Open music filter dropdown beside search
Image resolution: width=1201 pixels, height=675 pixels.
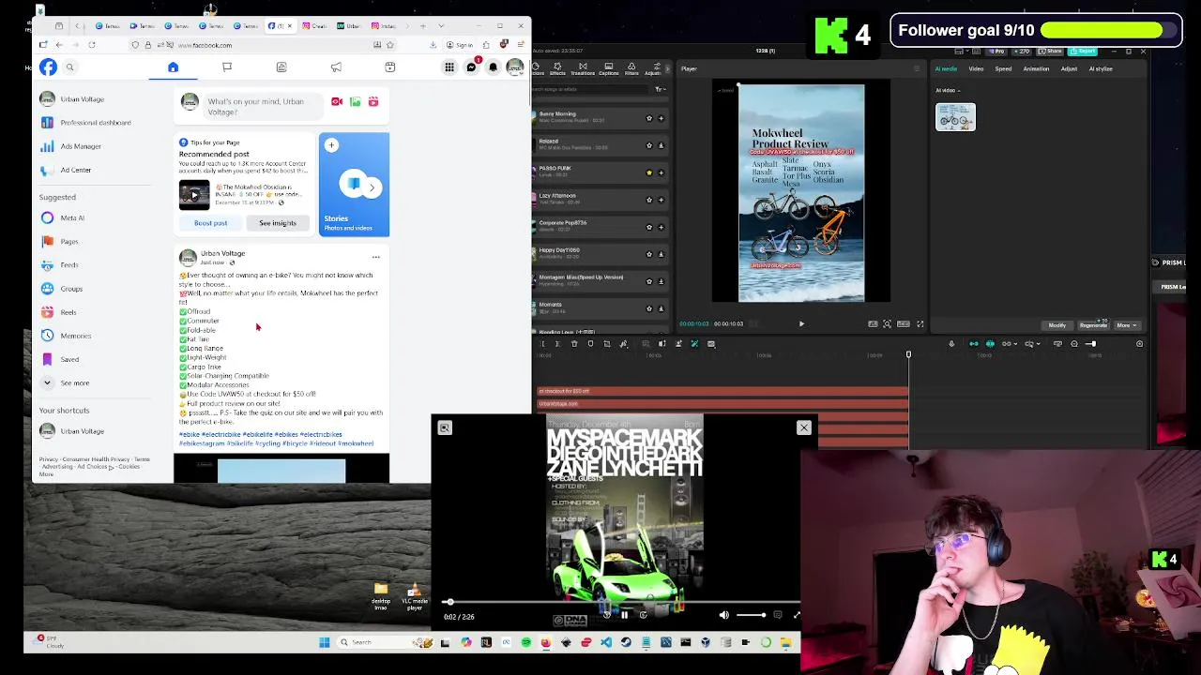click(661, 90)
